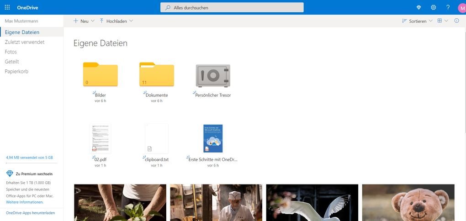This screenshot has height=221, width=466.
Task: Open the Bilder folder icon
Action: 101,74
